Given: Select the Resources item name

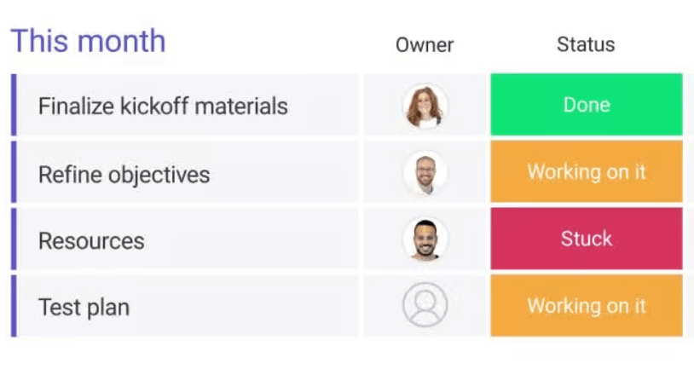Looking at the screenshot, I should [91, 241].
